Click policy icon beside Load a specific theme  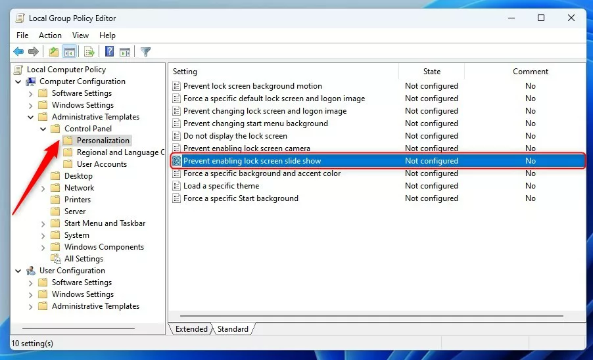[176, 185]
